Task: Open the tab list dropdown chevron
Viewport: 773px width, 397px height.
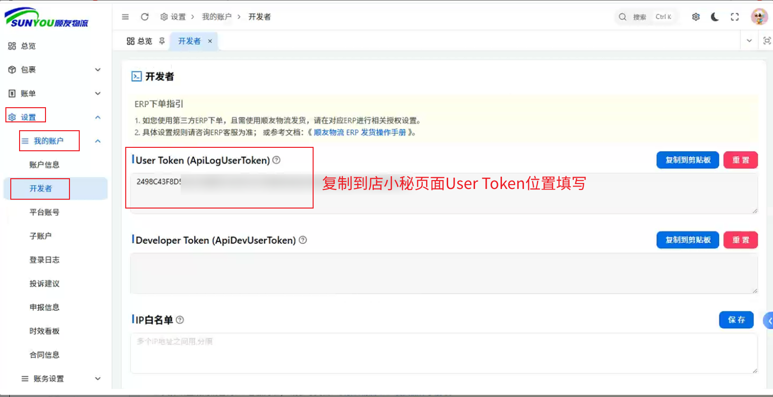Action: point(749,41)
